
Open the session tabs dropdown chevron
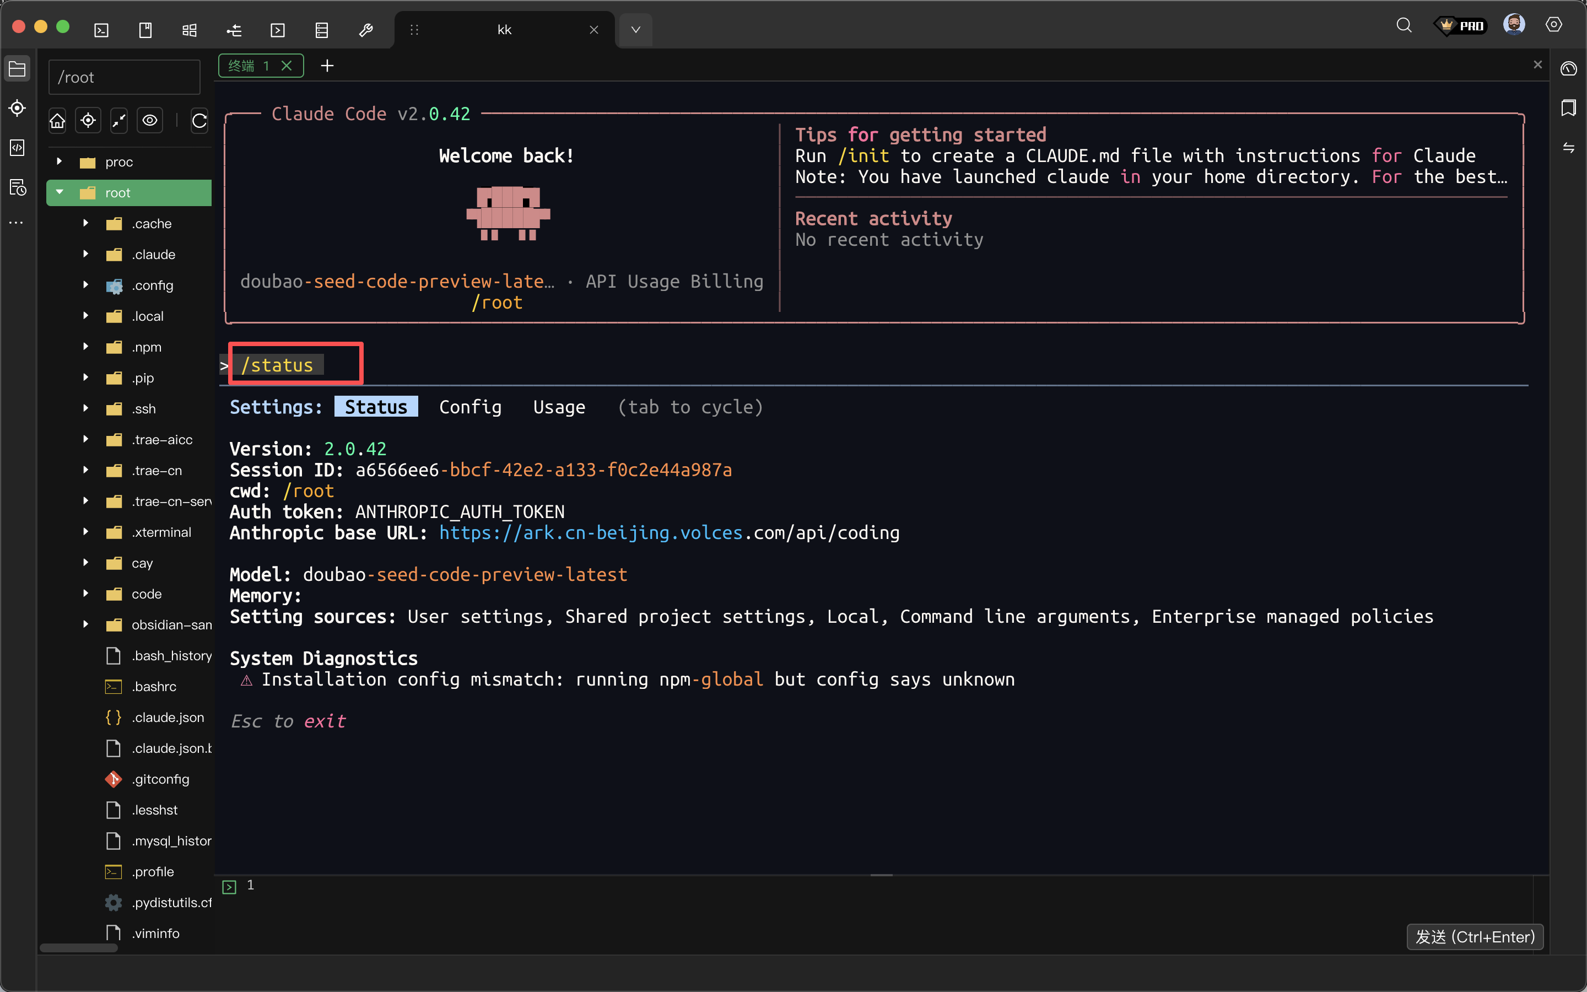click(x=635, y=30)
